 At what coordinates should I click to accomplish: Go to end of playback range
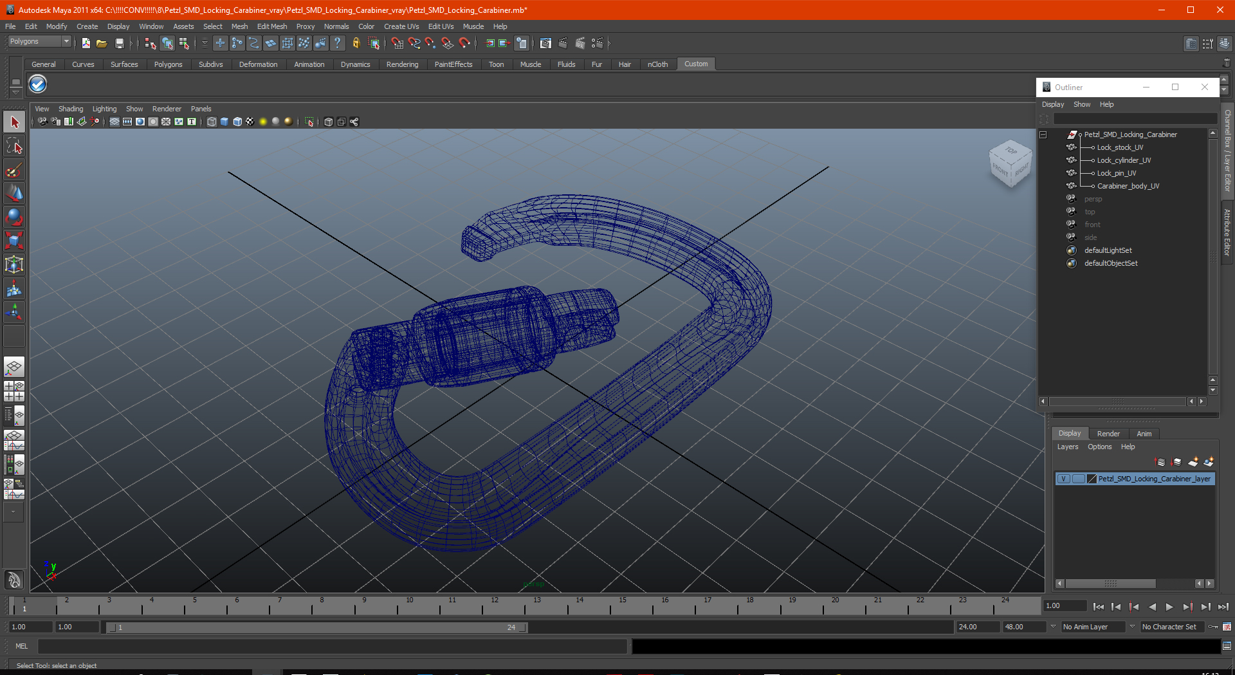(x=1223, y=607)
